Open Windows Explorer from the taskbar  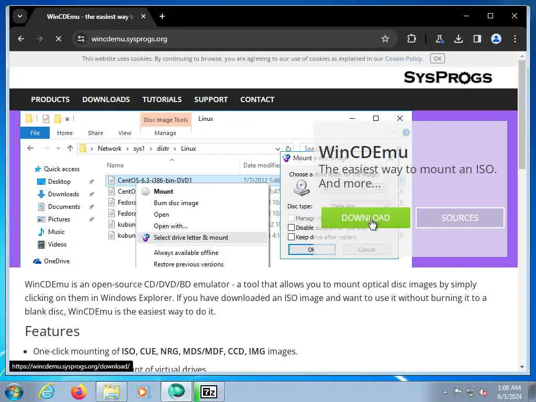click(x=111, y=392)
